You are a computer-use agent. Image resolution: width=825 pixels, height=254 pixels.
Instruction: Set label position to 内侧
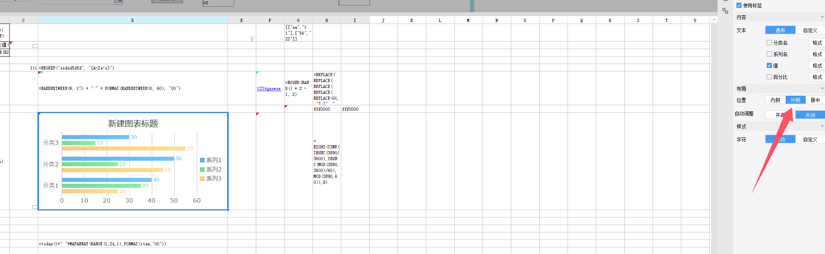tap(775, 100)
